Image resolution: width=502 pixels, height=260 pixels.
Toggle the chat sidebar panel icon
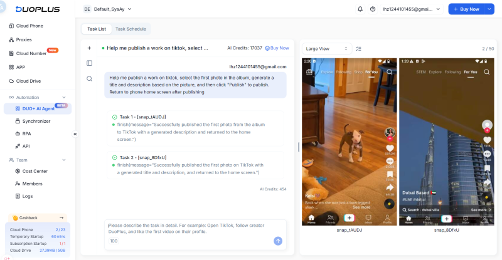click(89, 63)
